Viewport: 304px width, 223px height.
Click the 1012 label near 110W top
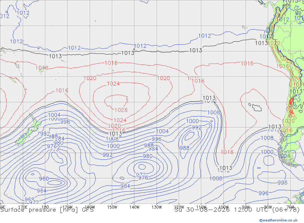[x=205, y=36]
